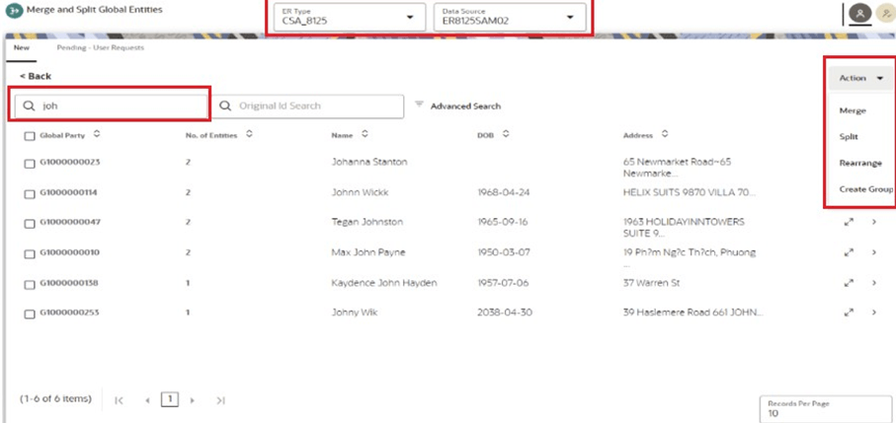
Task: Go to next page arrow
Action: (x=192, y=400)
